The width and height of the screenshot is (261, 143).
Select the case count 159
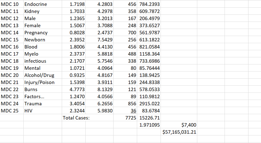pyautogui.click(x=125, y=82)
